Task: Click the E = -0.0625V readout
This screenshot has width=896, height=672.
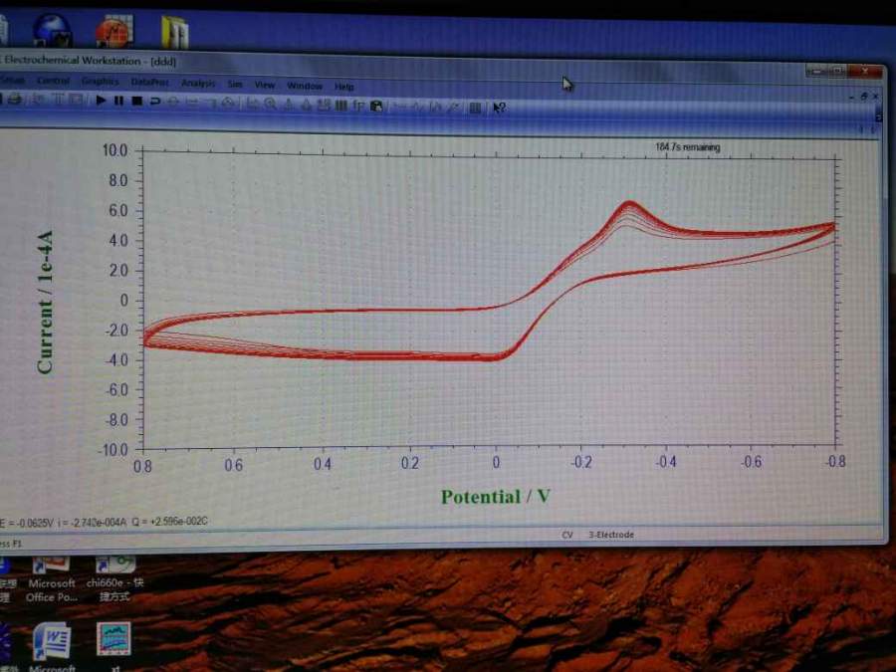Action: coord(26,523)
